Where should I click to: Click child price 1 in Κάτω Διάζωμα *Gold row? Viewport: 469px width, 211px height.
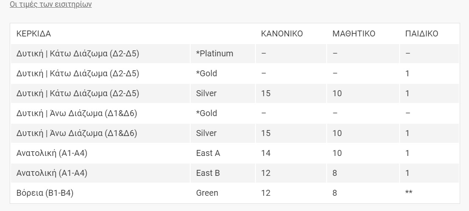(x=407, y=73)
